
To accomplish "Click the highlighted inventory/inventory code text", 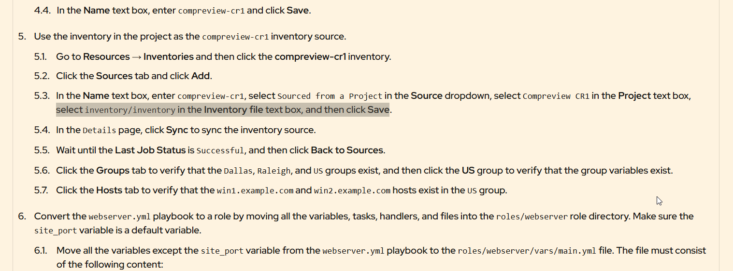I will 129,110.
